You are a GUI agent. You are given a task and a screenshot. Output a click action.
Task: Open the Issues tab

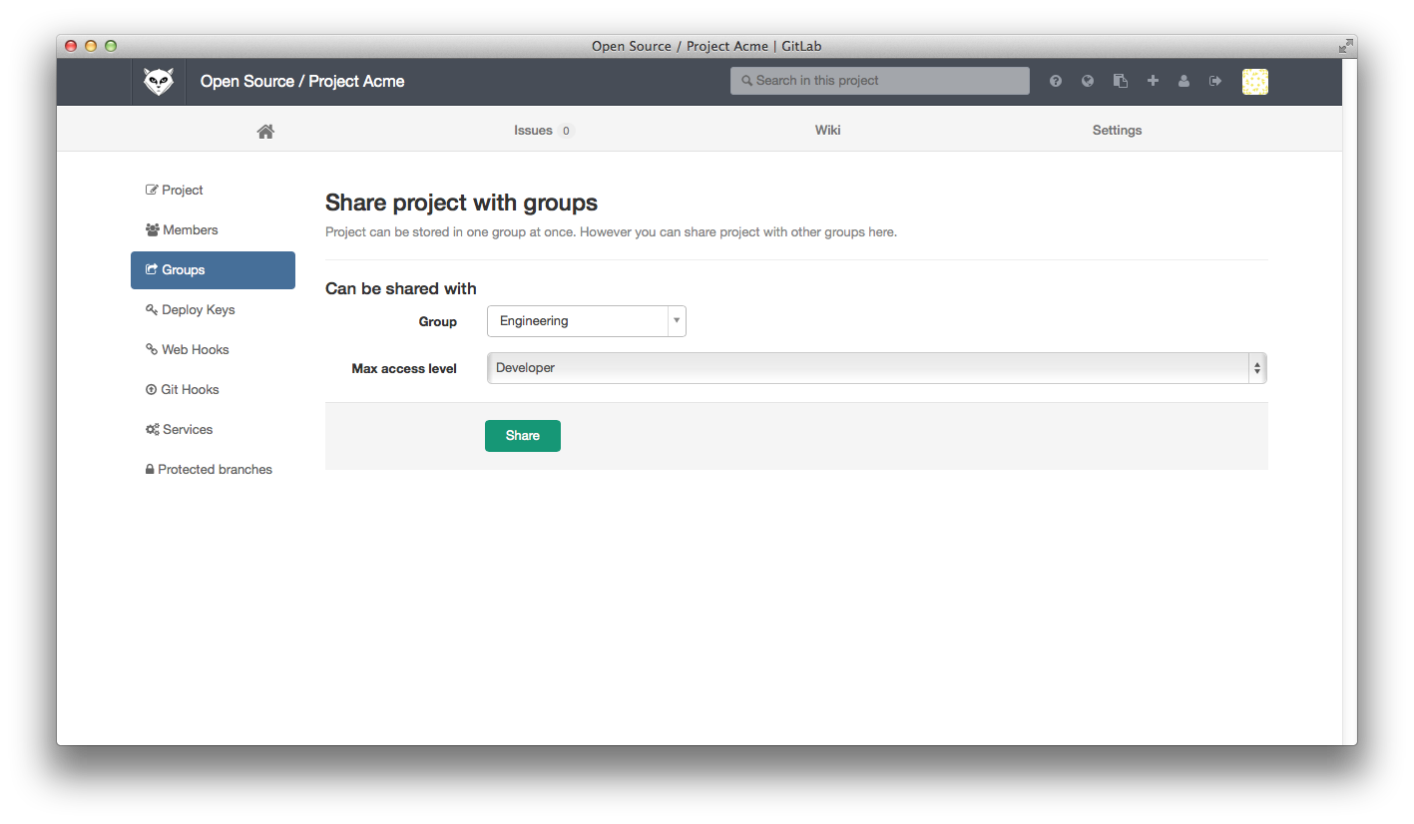(533, 130)
